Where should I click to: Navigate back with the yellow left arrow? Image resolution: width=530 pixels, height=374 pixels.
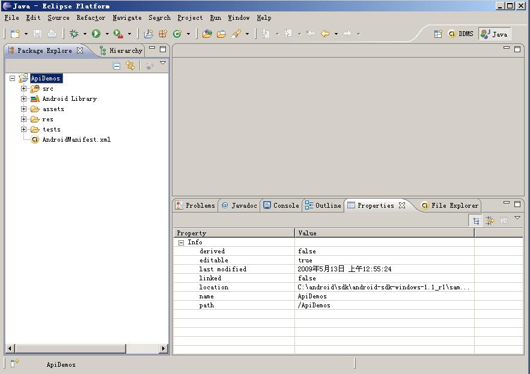click(x=325, y=34)
